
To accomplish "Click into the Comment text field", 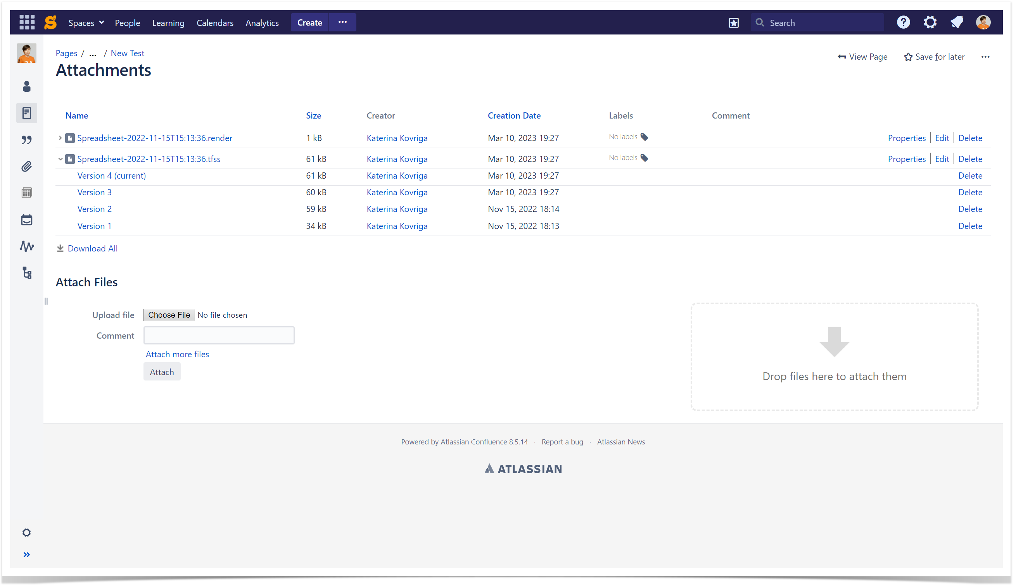I will (x=219, y=336).
